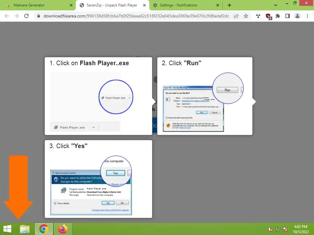314x235 pixels.
Task: Go forward to the next page
Action: (17, 16)
